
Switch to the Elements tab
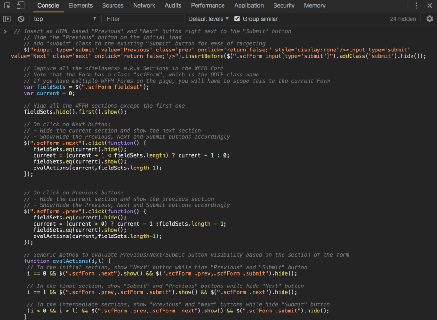point(80,5)
